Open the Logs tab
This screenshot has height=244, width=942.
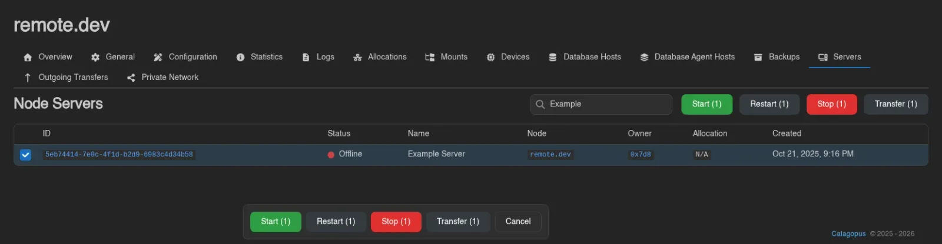tap(319, 57)
